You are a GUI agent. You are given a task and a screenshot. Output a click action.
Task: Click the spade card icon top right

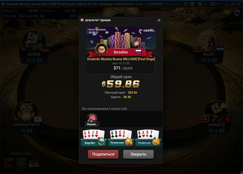[237, 13]
